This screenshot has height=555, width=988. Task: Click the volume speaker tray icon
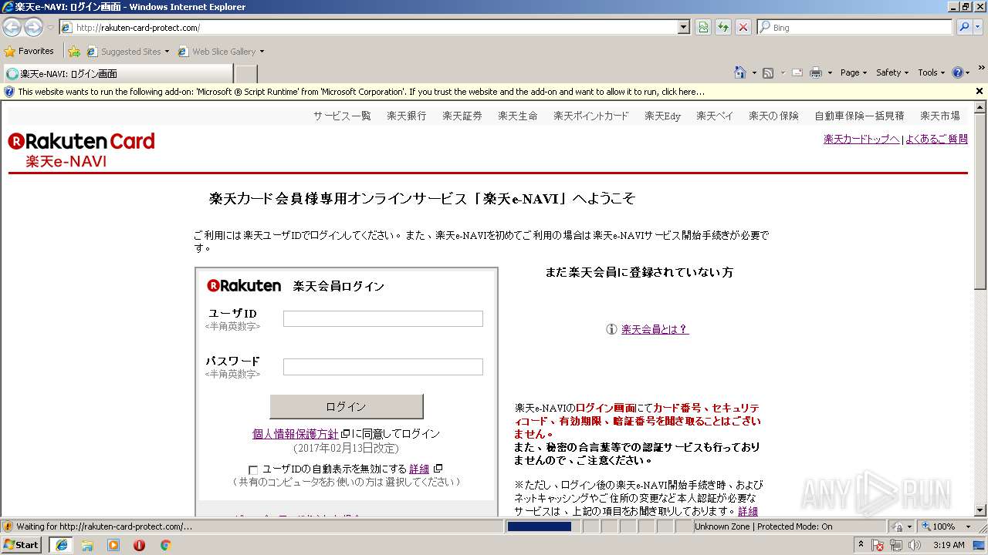(915, 545)
